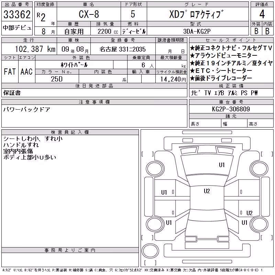Select exterior color ホワイトパール
The height and width of the screenshot is (275, 275).
74,65
